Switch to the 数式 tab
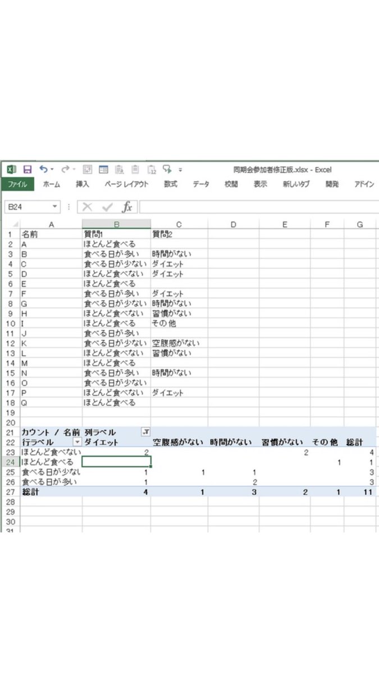 [x=171, y=184]
